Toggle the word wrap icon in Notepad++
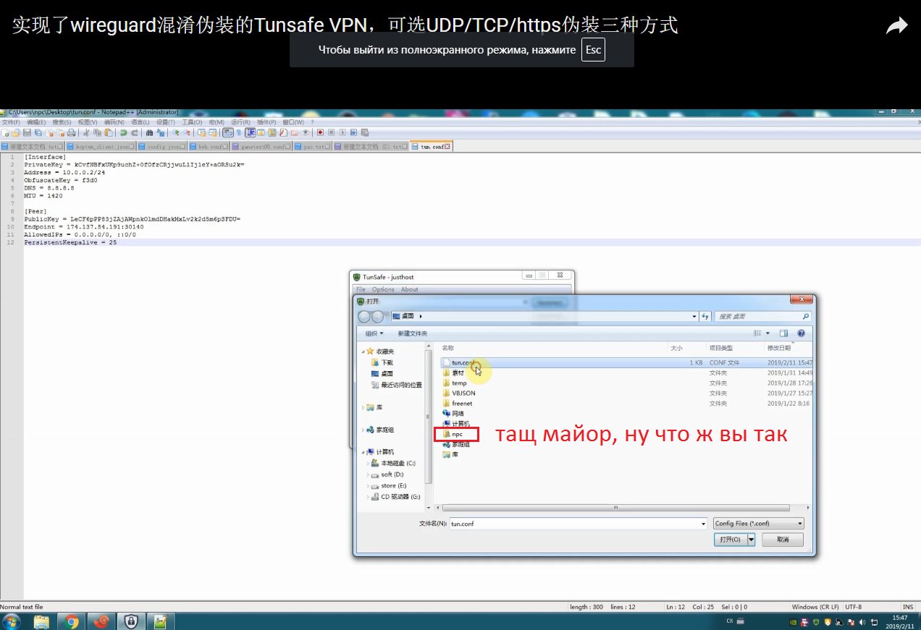 227,133
